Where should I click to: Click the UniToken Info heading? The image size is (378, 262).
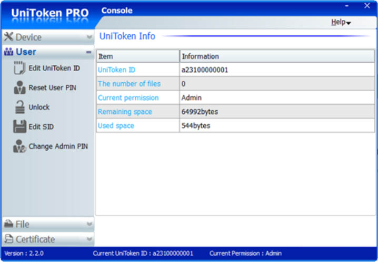127,36
